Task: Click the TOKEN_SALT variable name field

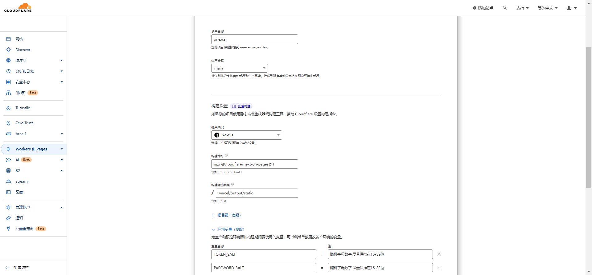Action: [264, 254]
